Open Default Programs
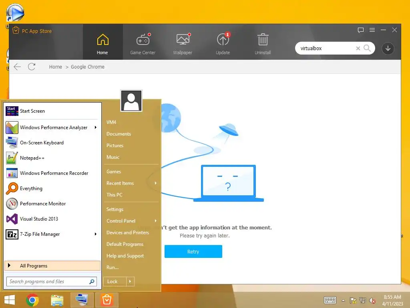The height and width of the screenshot is (308, 410). point(125,244)
